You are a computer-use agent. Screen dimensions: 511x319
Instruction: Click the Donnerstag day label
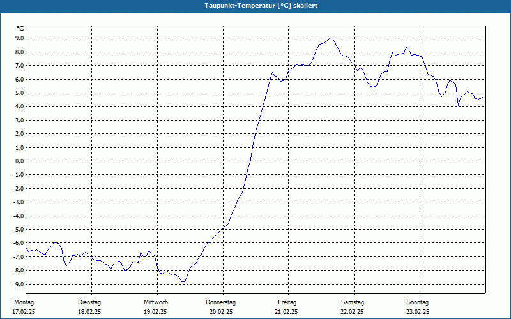pyautogui.click(x=220, y=302)
